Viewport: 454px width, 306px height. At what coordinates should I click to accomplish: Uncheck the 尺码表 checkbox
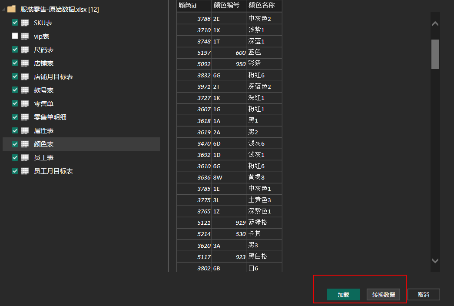(15, 49)
